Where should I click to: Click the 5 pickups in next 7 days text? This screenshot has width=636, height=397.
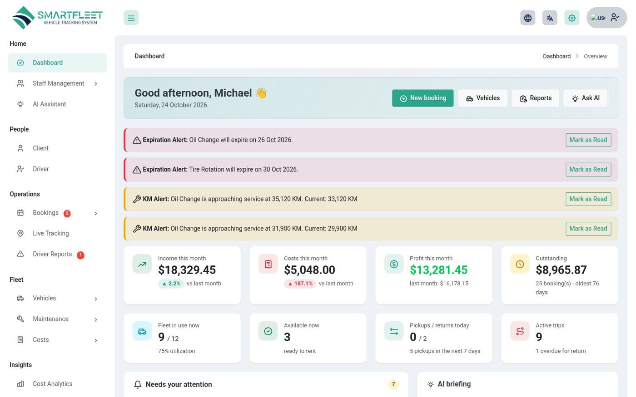(x=445, y=351)
